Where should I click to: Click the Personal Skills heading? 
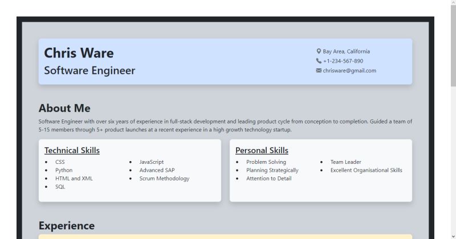[262, 150]
